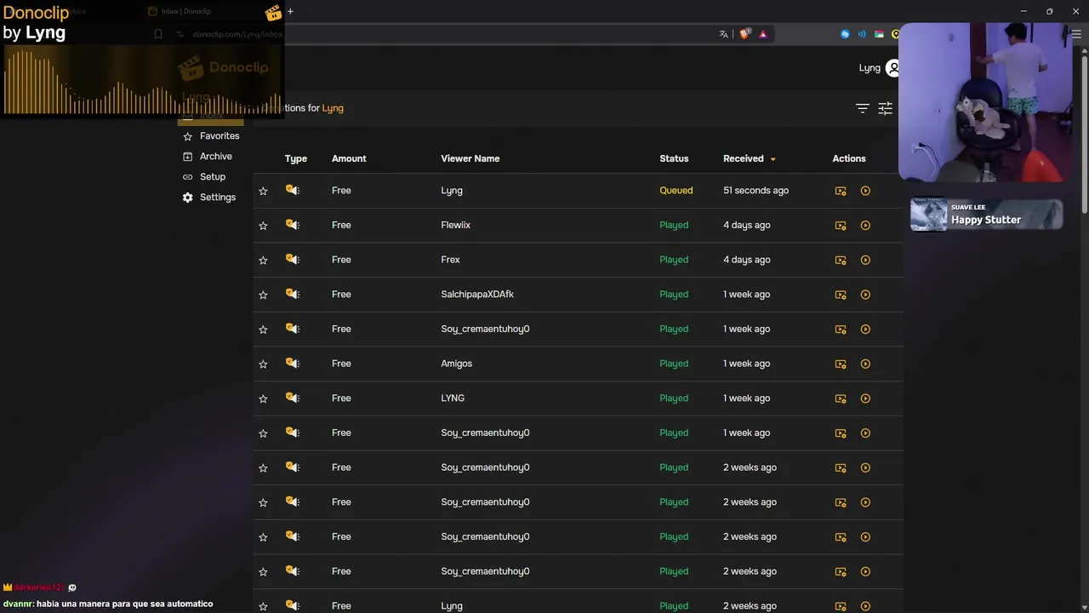Sort by Received column arrow

[773, 159]
